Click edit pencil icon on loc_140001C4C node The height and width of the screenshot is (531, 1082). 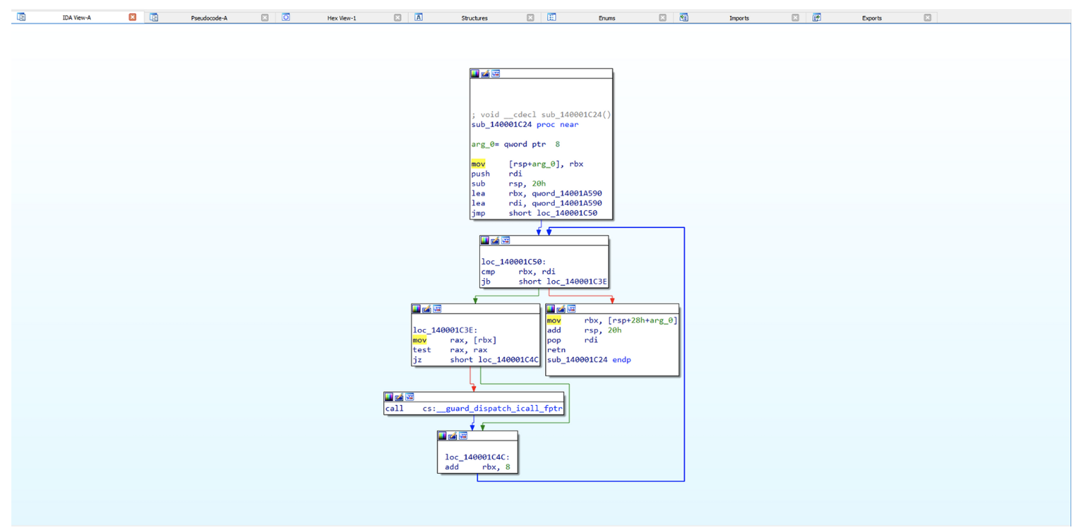[x=452, y=436]
